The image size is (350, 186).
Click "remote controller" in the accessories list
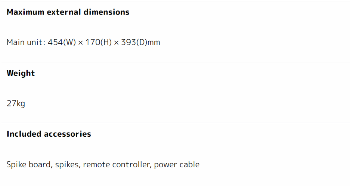116,165
